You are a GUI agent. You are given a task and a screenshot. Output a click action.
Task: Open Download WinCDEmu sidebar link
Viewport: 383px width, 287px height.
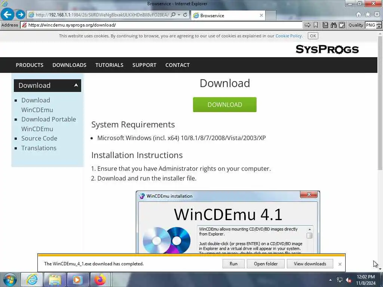point(37,105)
